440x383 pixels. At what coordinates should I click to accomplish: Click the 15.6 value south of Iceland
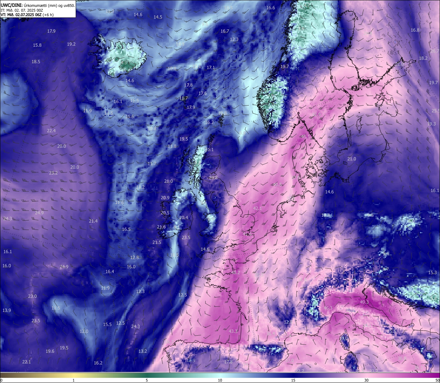pos(130,116)
